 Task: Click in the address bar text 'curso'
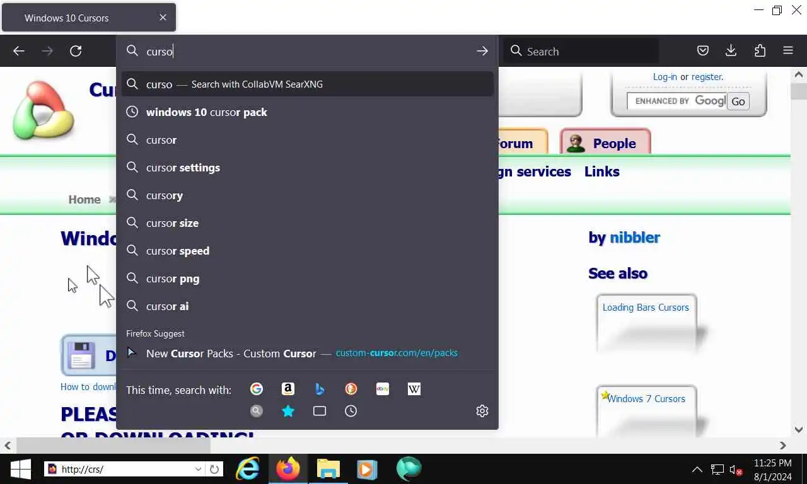pos(160,52)
